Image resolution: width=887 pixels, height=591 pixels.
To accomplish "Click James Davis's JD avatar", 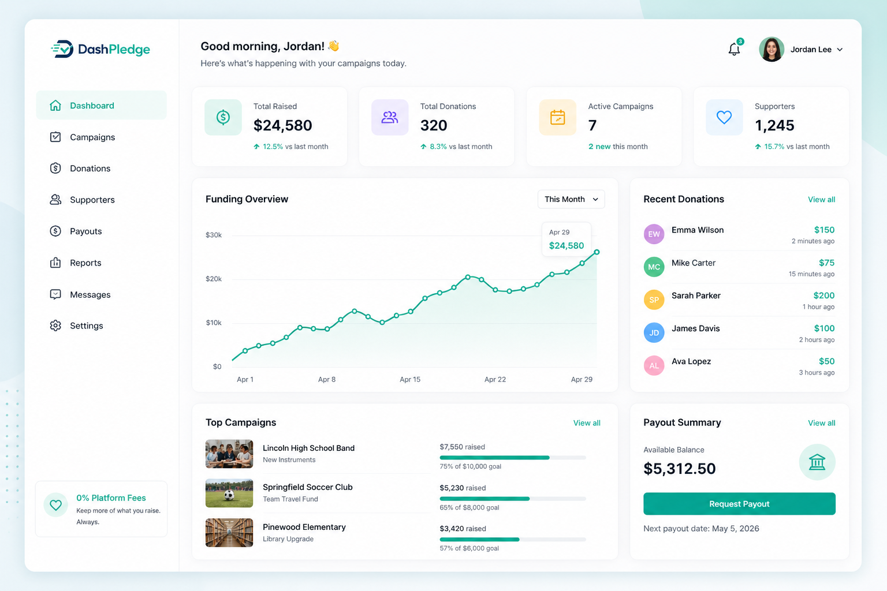I will coord(654,332).
